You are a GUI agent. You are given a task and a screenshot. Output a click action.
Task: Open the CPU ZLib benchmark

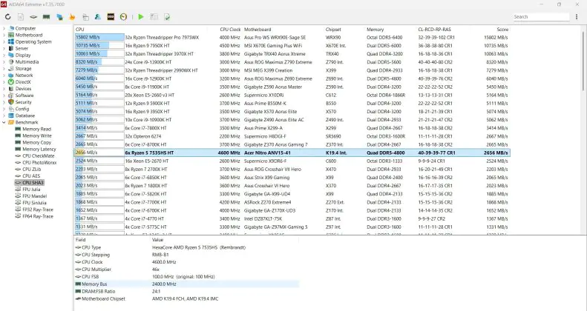pyautogui.click(x=32, y=170)
